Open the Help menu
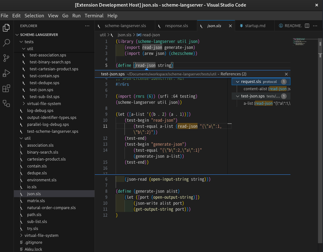The height and width of the screenshot is (252, 323). (112, 16)
